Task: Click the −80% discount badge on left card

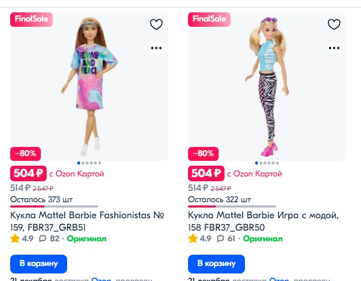Action: coord(25,153)
